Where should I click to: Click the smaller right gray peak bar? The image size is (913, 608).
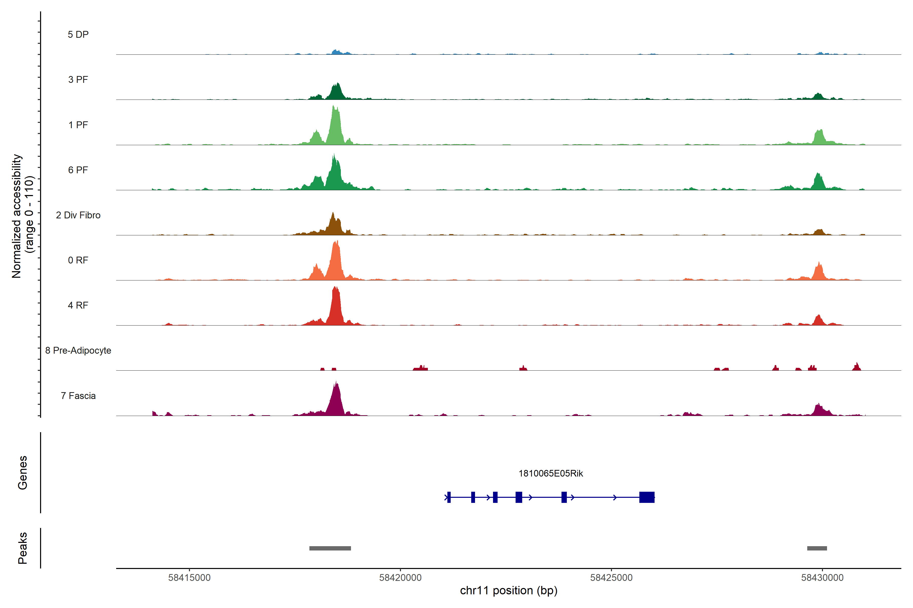(x=817, y=548)
